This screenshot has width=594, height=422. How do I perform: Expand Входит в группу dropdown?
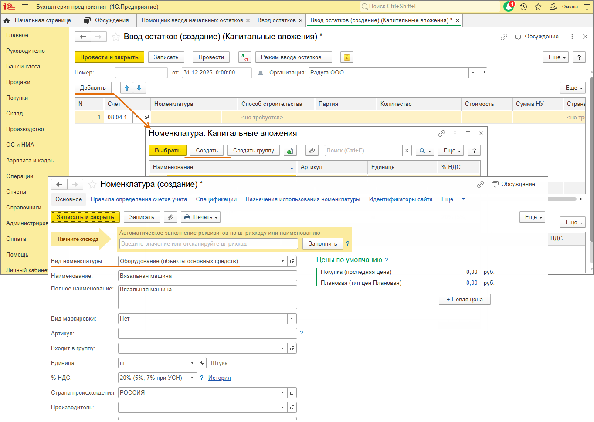pyautogui.click(x=283, y=348)
